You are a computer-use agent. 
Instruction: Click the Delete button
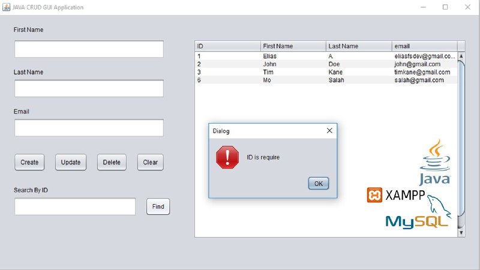coord(112,162)
